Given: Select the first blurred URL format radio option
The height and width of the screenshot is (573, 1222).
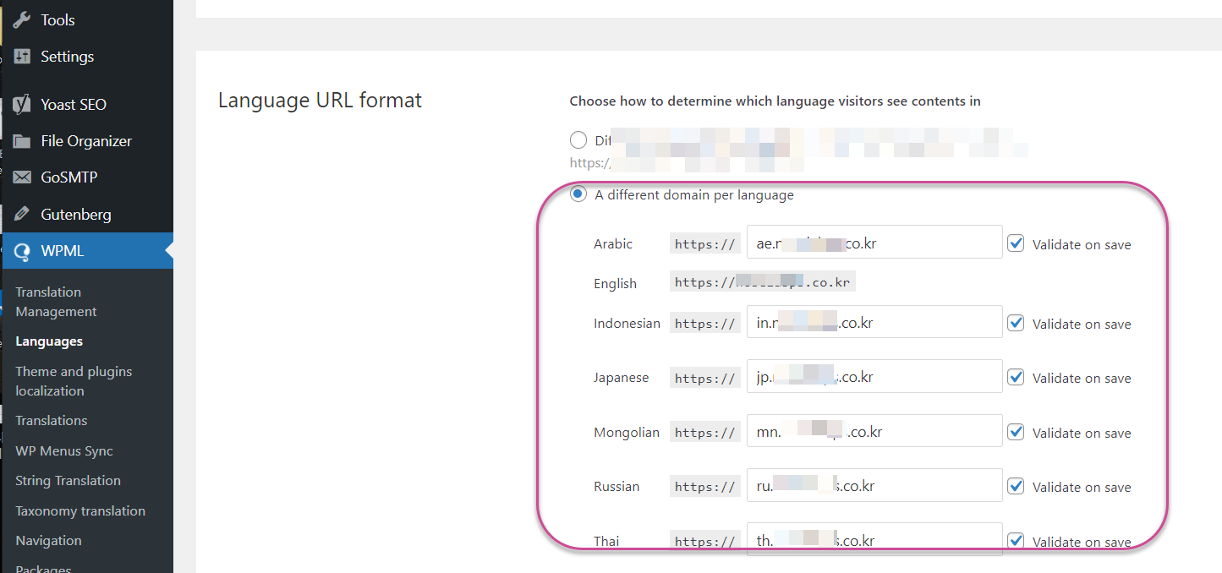Looking at the screenshot, I should pos(578,140).
